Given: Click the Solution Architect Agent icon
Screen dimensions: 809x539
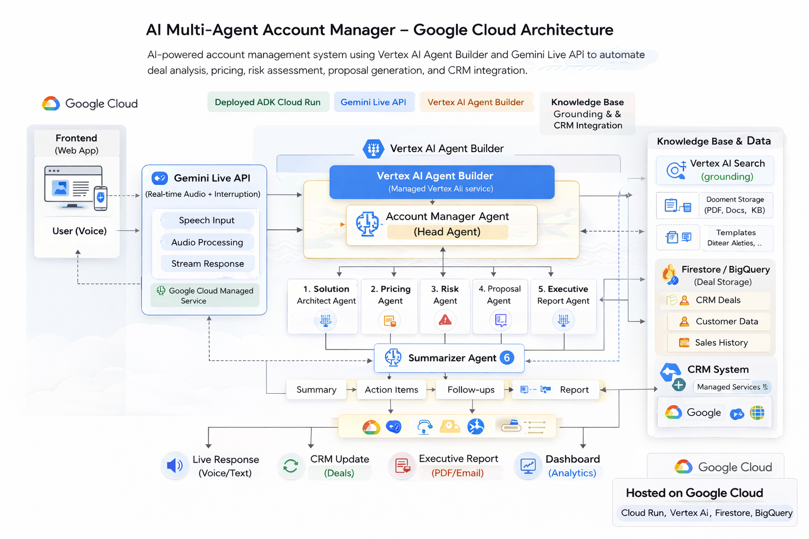Looking at the screenshot, I should click(x=325, y=320).
